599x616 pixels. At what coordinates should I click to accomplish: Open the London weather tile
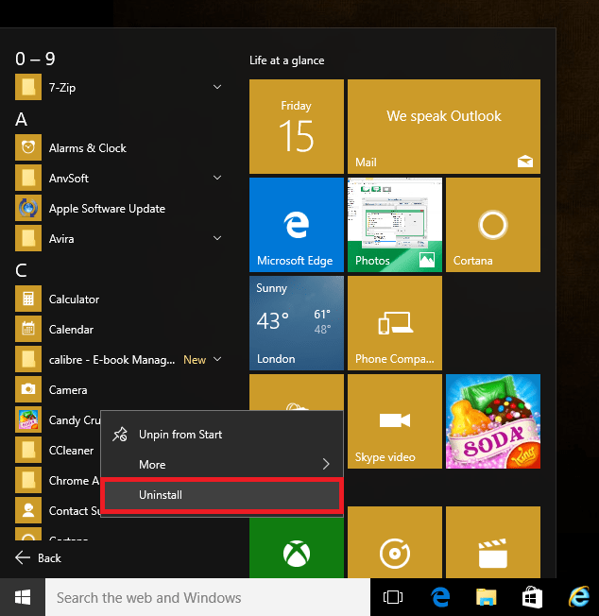(297, 323)
